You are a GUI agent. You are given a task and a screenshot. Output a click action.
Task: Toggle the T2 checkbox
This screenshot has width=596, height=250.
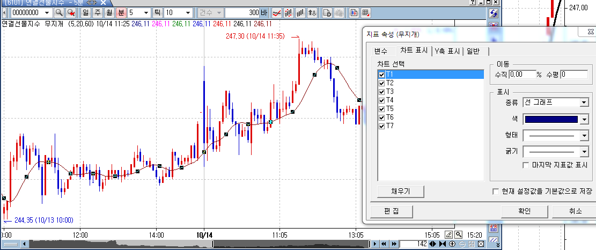381,83
